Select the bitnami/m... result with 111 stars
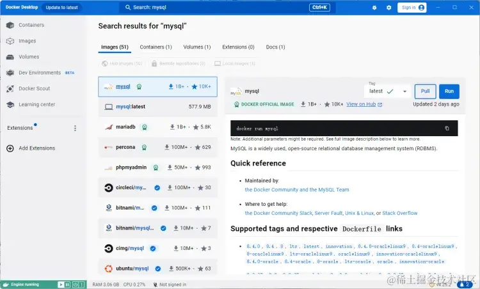The image size is (480, 289). pyautogui.click(x=157, y=208)
